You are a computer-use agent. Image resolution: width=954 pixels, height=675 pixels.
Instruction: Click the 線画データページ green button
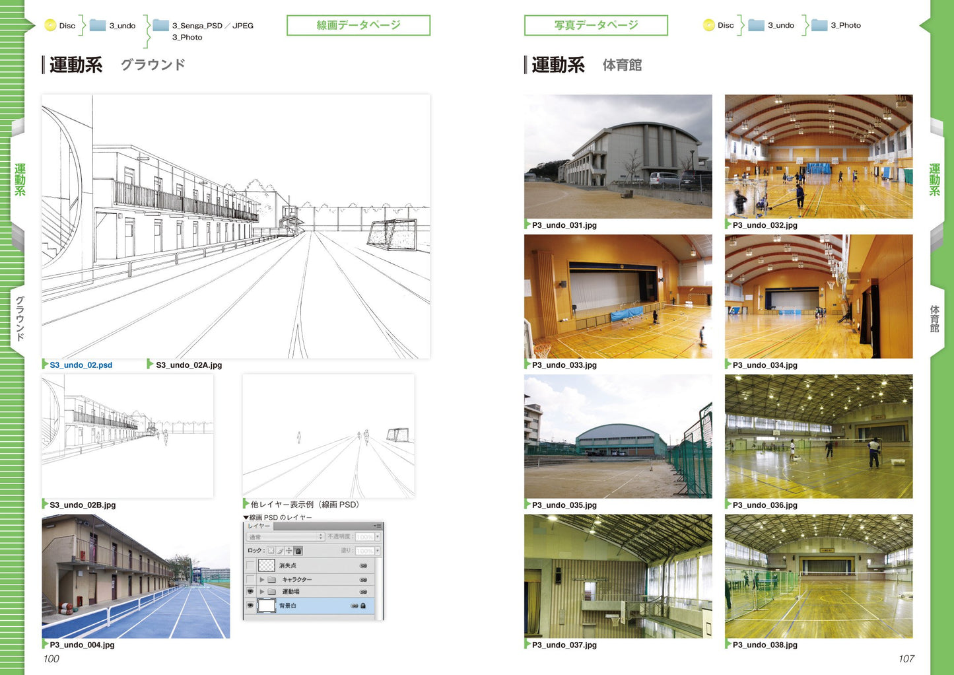coord(358,26)
